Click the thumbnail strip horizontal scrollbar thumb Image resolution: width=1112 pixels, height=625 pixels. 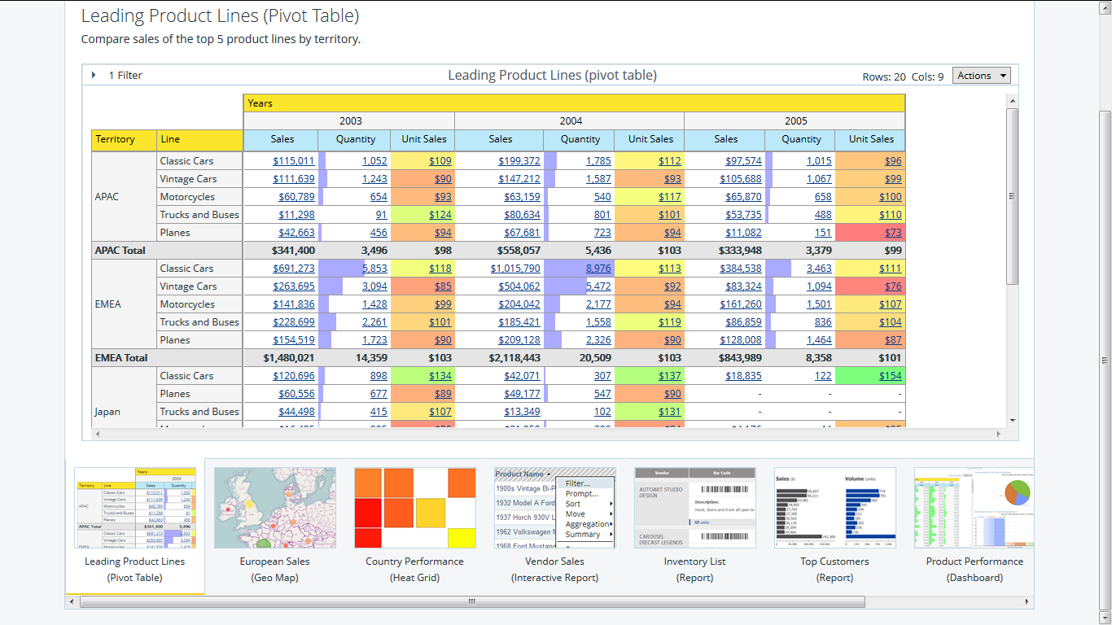coord(472,602)
